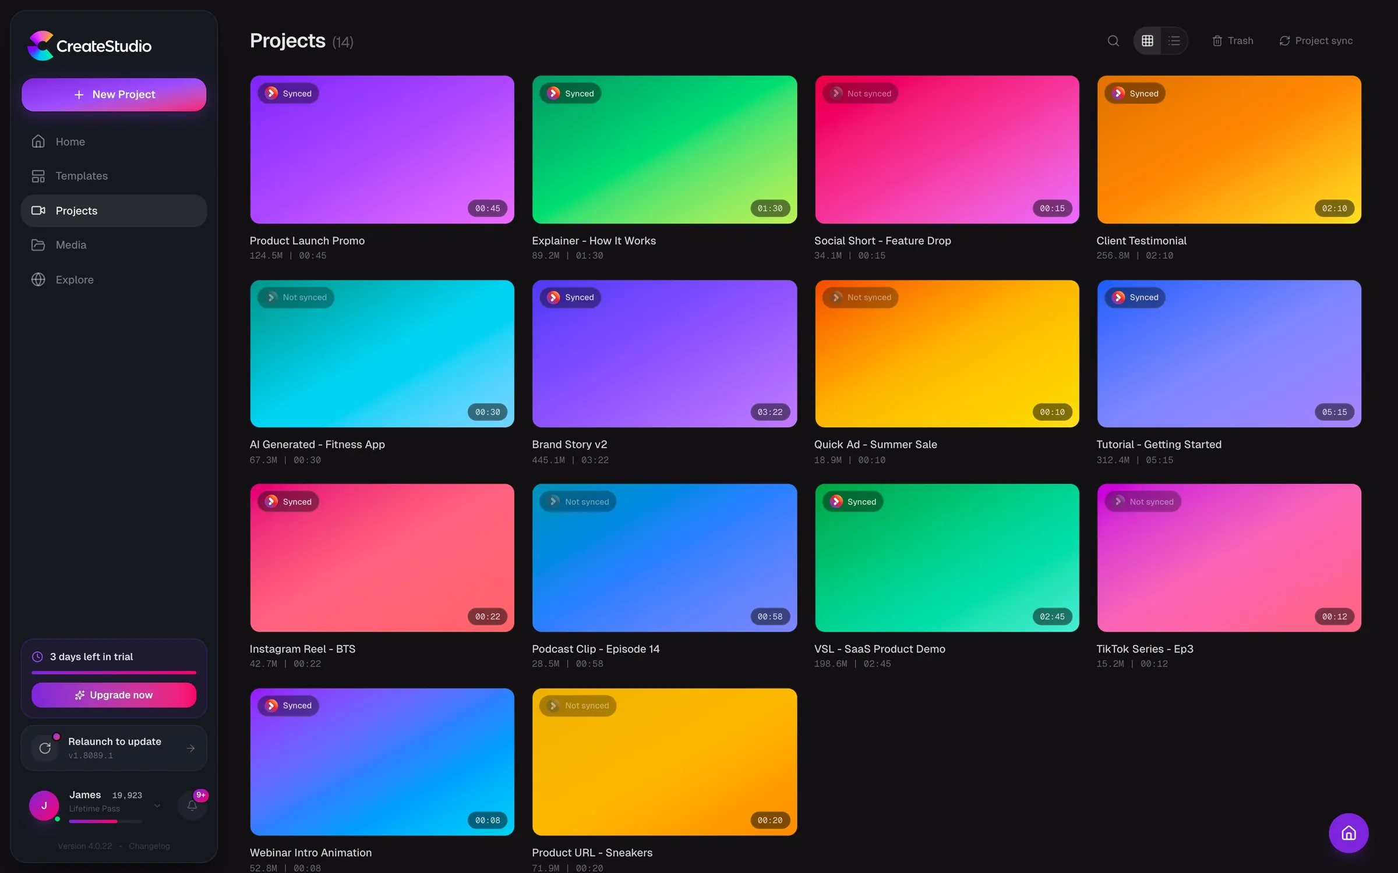Click Not synced badge on TikTok Series - Ep3

[1143, 502]
